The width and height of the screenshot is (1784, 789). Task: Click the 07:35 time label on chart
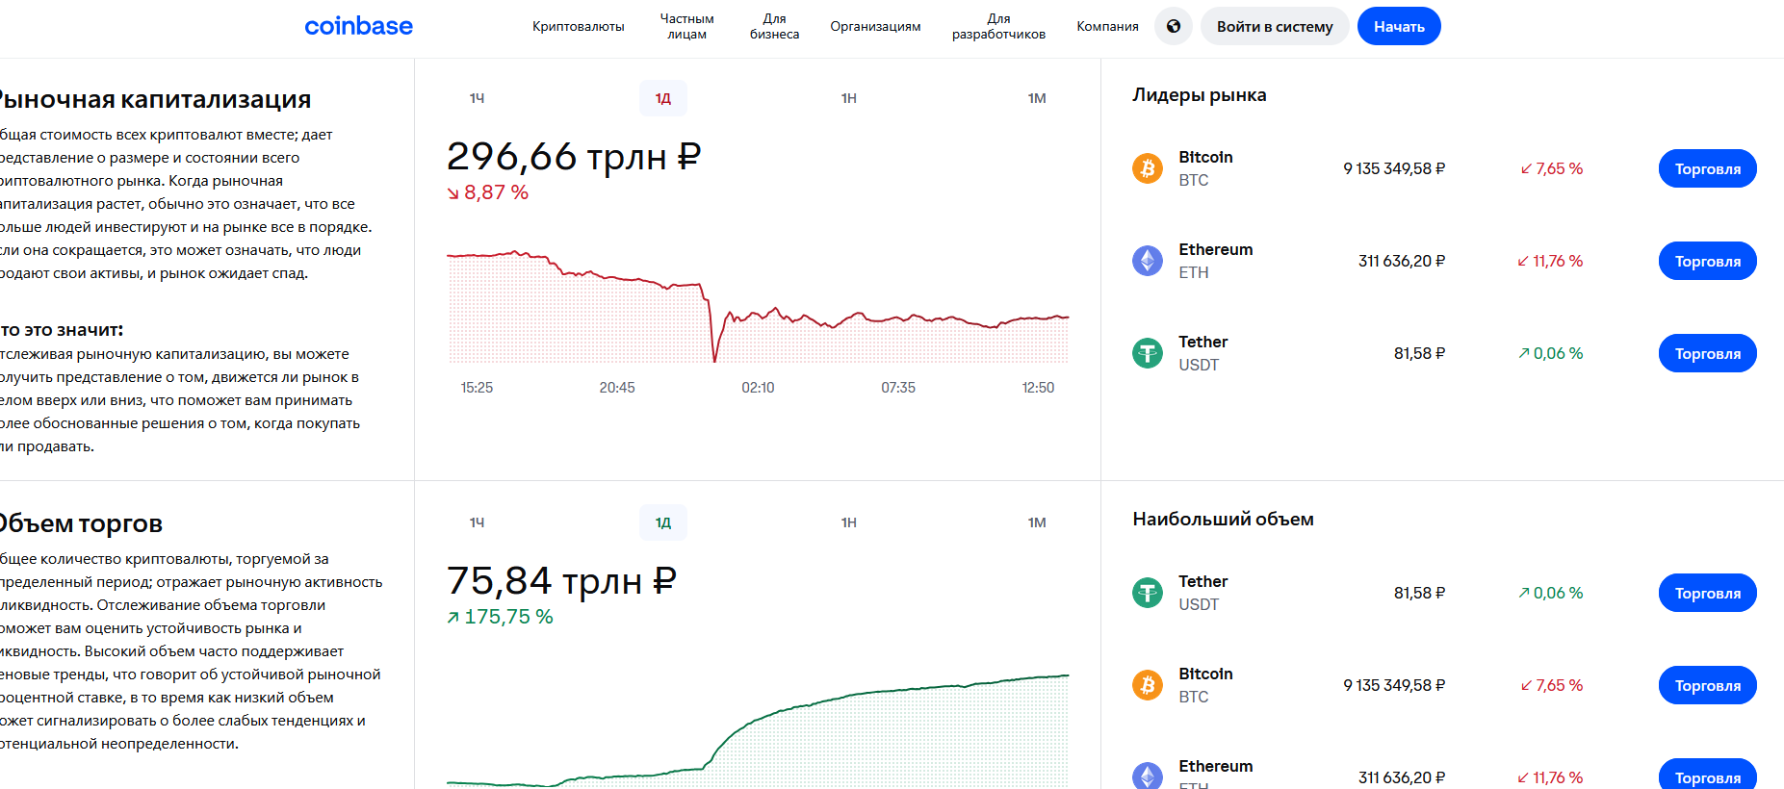[898, 388]
